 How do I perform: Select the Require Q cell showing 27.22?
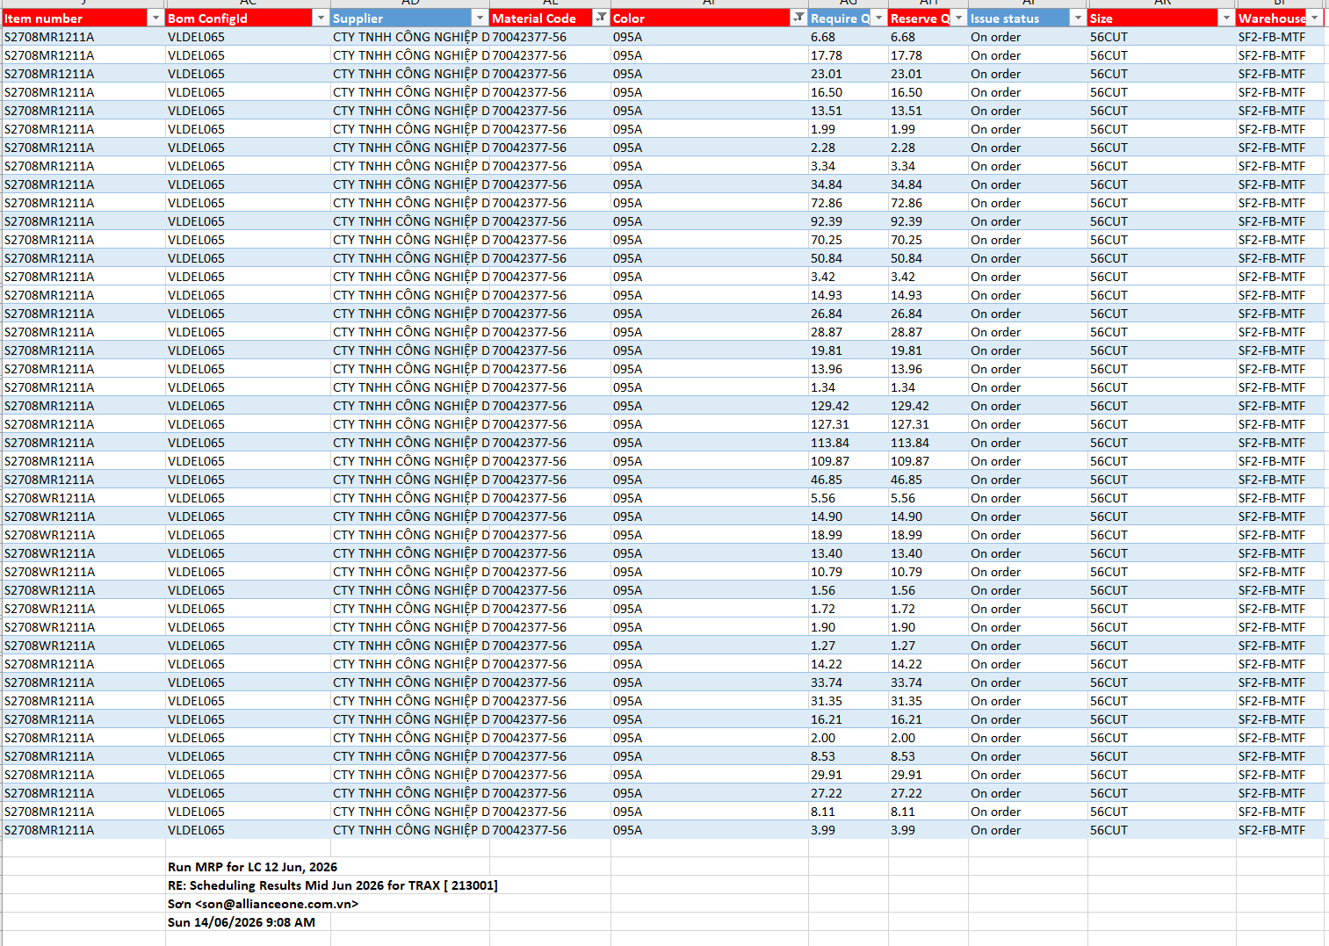(x=848, y=793)
